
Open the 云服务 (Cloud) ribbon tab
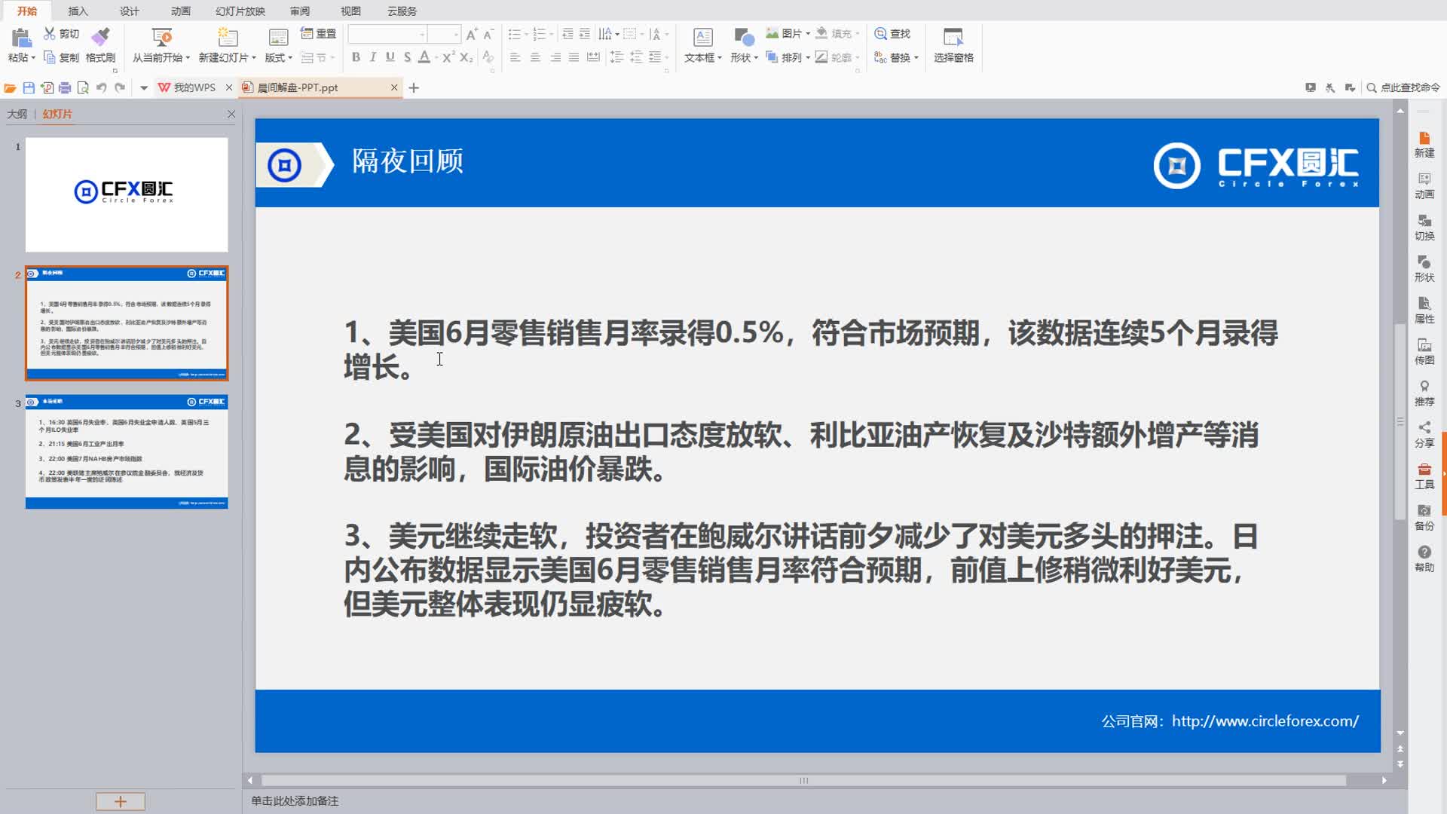pos(402,11)
